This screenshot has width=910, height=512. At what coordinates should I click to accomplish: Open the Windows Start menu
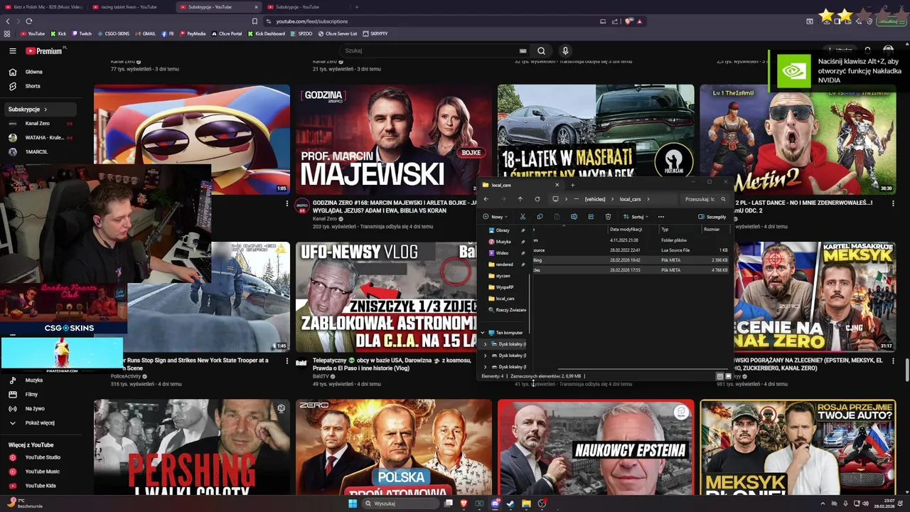tap(353, 503)
